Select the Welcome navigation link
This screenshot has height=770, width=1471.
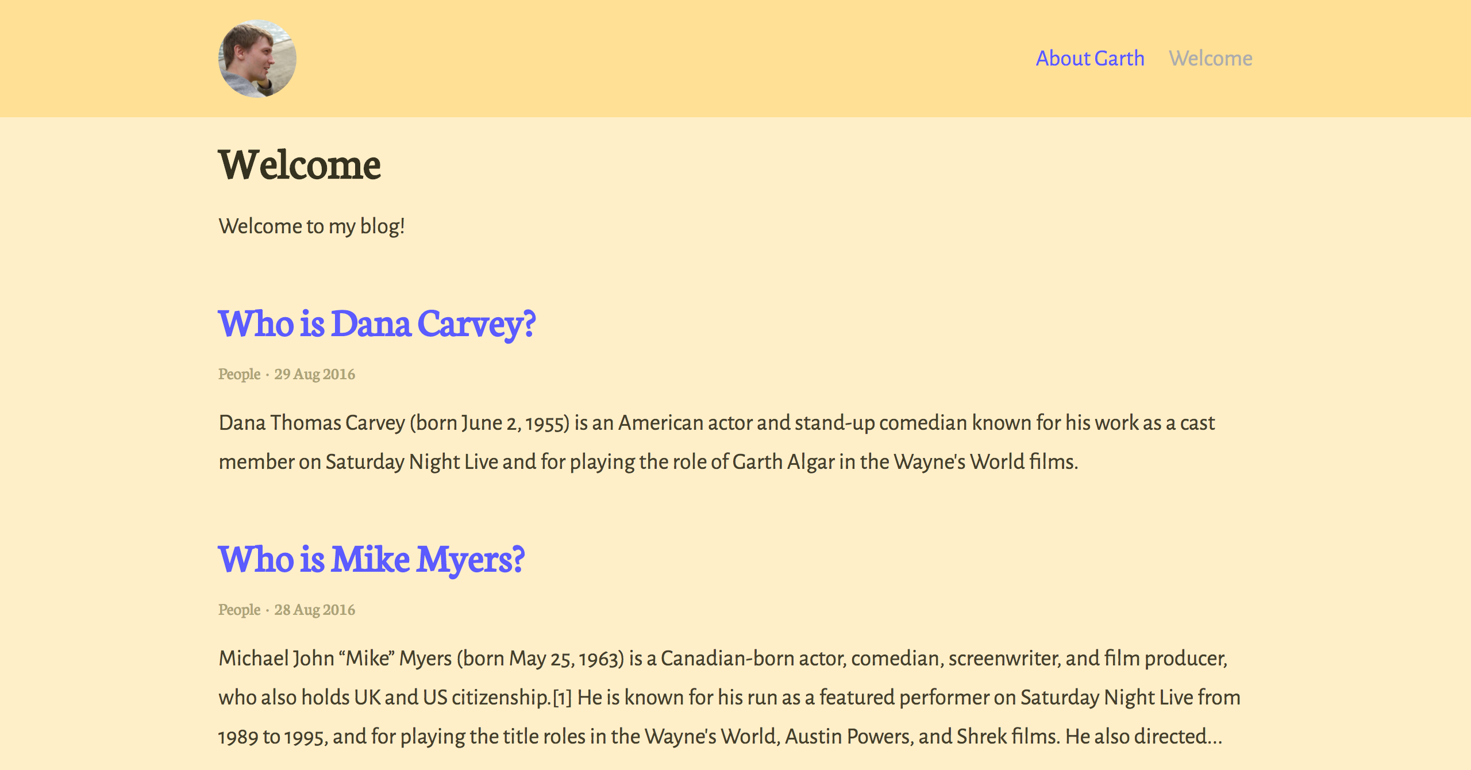pyautogui.click(x=1211, y=59)
